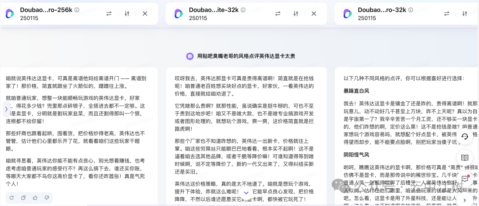The height and width of the screenshot is (206, 479).
Task: Expand the floating panel right chevron
Action: tap(465, 200)
